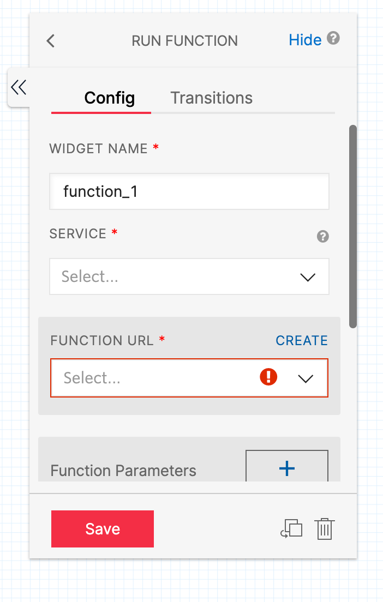This screenshot has width=383, height=602.
Task: Delete the widget using the trash icon
Action: [x=325, y=528]
